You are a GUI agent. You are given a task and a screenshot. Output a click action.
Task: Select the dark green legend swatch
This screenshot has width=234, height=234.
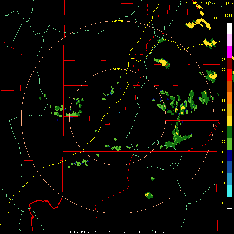click(230, 132)
